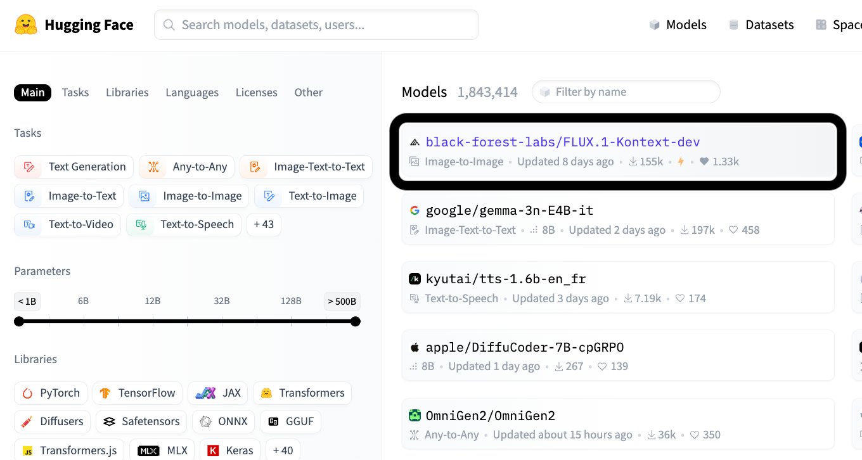862x460 pixels.
Task: Click the Image-Text-to-Text task icon
Action: 255,167
